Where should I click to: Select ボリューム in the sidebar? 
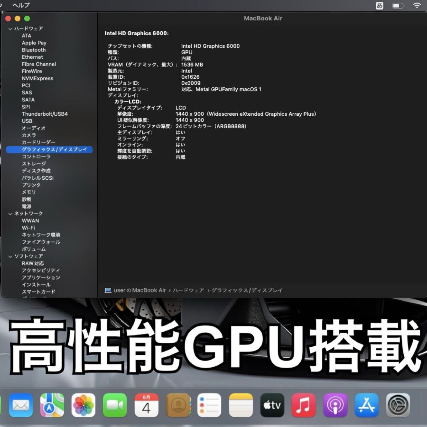click(34, 249)
